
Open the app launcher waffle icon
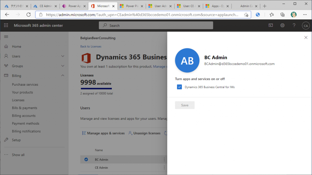[x=6, y=26]
